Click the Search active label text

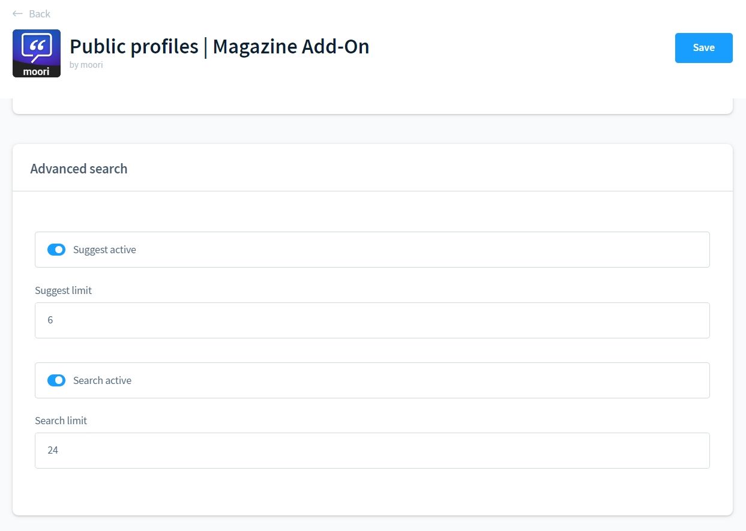coord(102,380)
